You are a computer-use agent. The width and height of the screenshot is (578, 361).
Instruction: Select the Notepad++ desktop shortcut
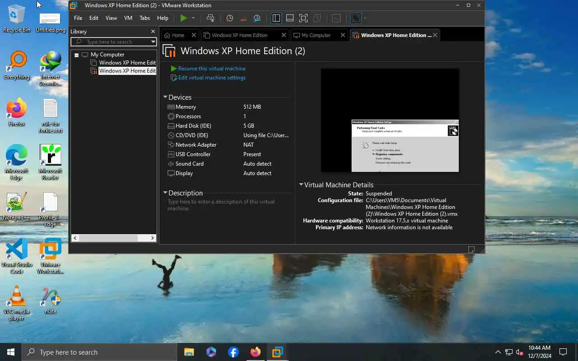pyautogui.click(x=17, y=207)
